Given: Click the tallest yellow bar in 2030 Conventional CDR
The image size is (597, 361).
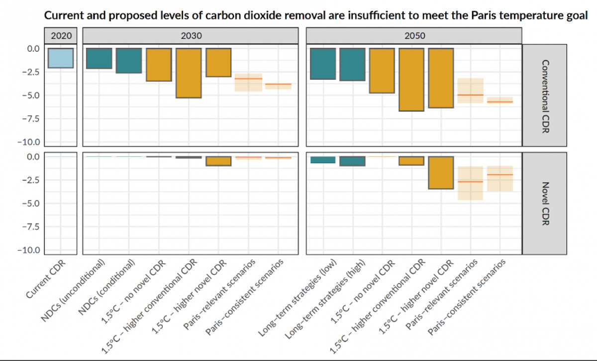Looking at the screenshot, I should coord(189,73).
